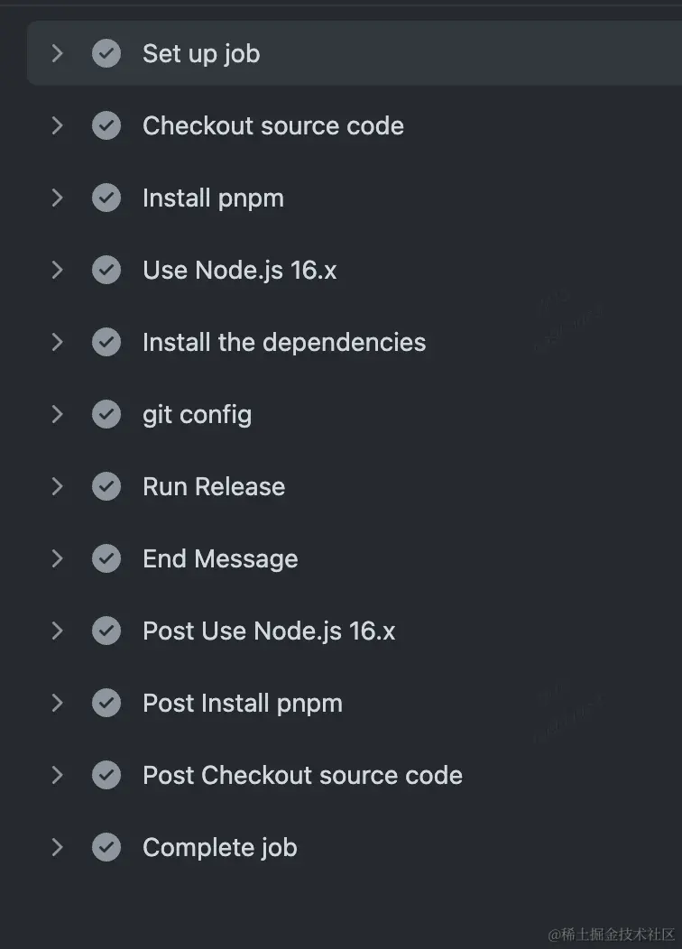Click the Checkout source code step label

click(273, 125)
